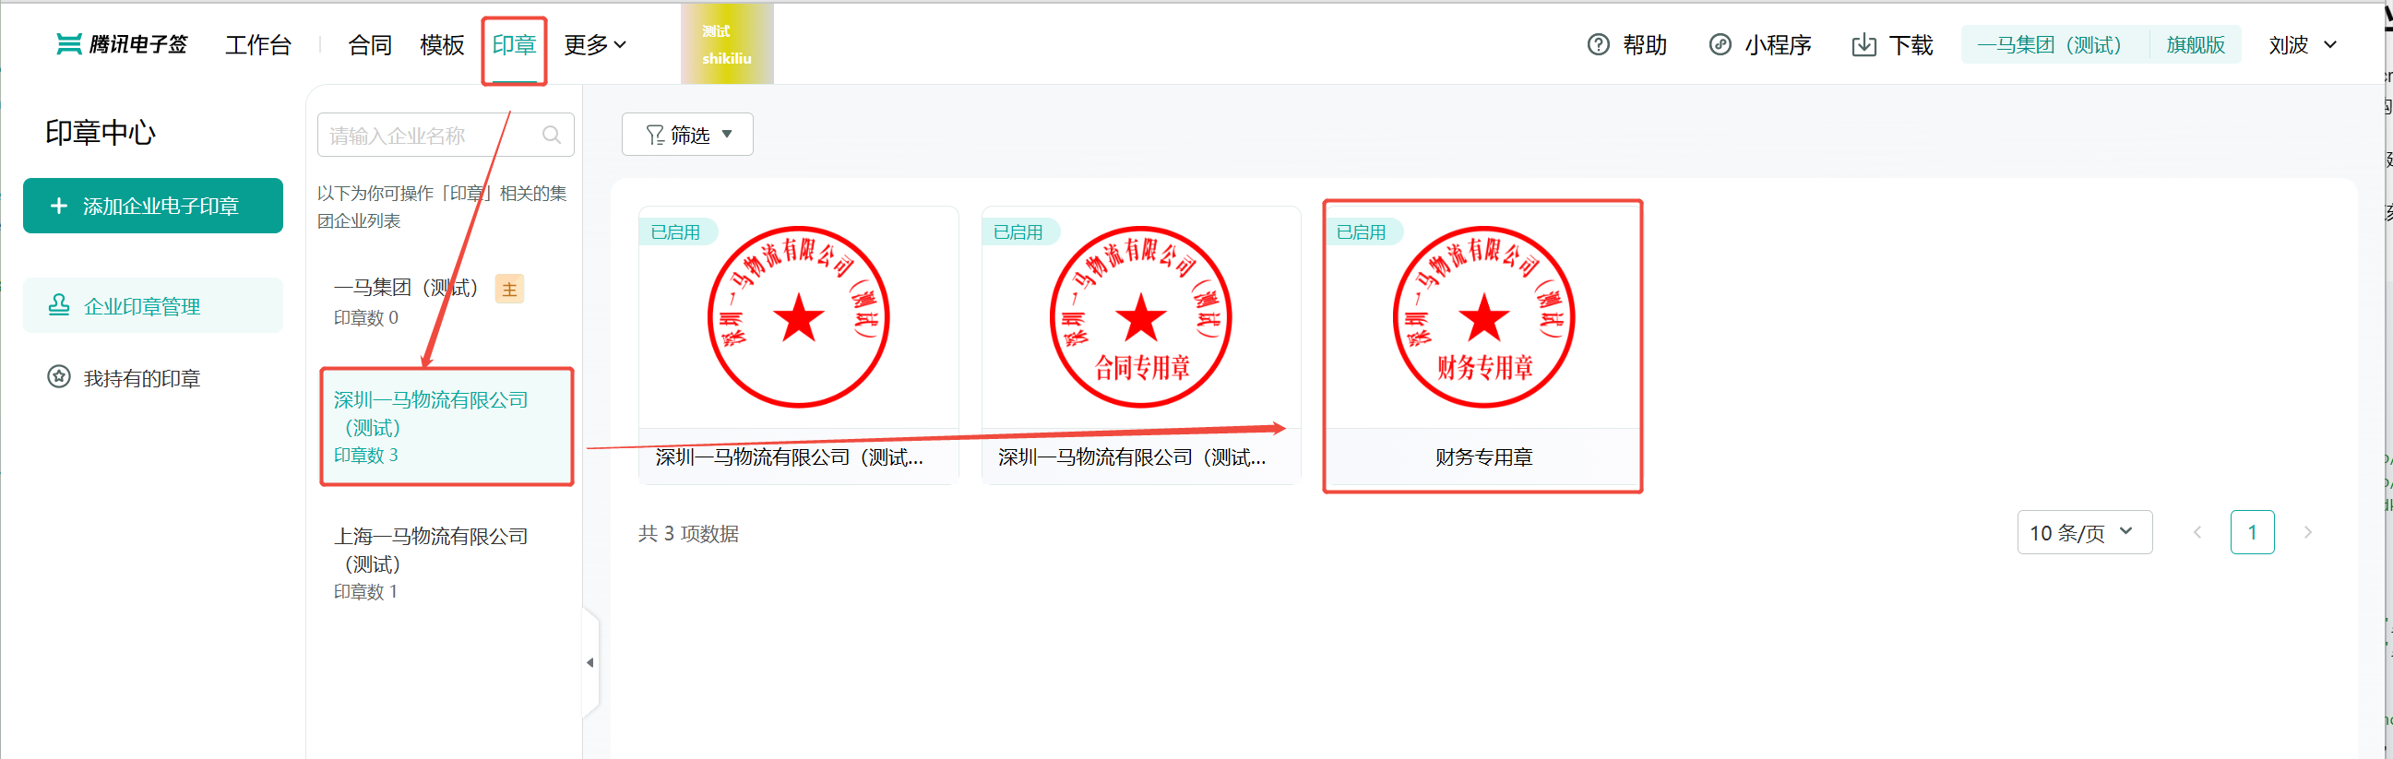This screenshot has width=2393, height=759.
Task: Click the 测试 shikiliu environment badge
Action: pos(726,44)
